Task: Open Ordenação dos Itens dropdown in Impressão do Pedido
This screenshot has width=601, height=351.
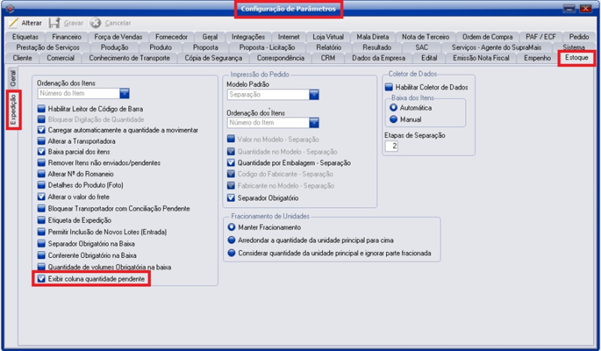Action: (x=314, y=122)
